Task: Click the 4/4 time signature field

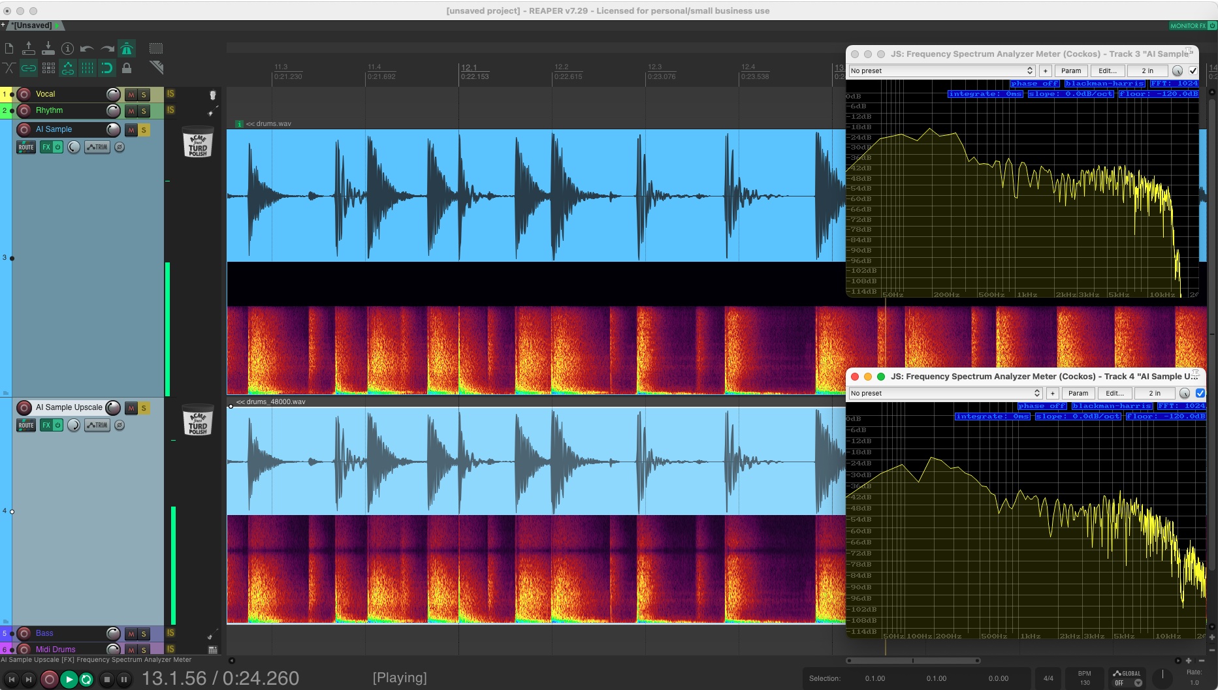Action: point(1048,678)
